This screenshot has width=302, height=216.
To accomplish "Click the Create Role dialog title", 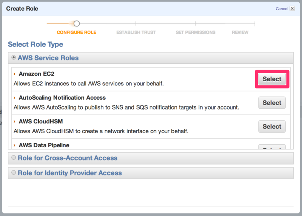I will pyautogui.click(x=22, y=9).
